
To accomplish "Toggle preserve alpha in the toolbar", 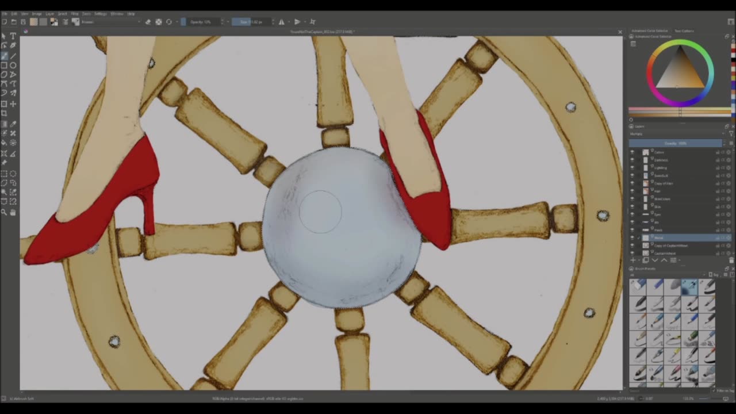I will coord(158,22).
